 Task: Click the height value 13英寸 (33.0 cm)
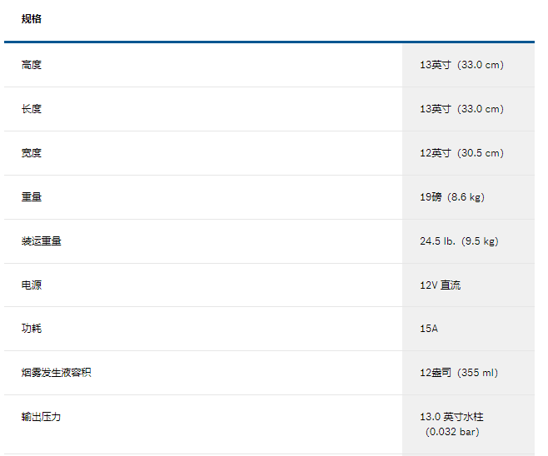[x=461, y=65]
